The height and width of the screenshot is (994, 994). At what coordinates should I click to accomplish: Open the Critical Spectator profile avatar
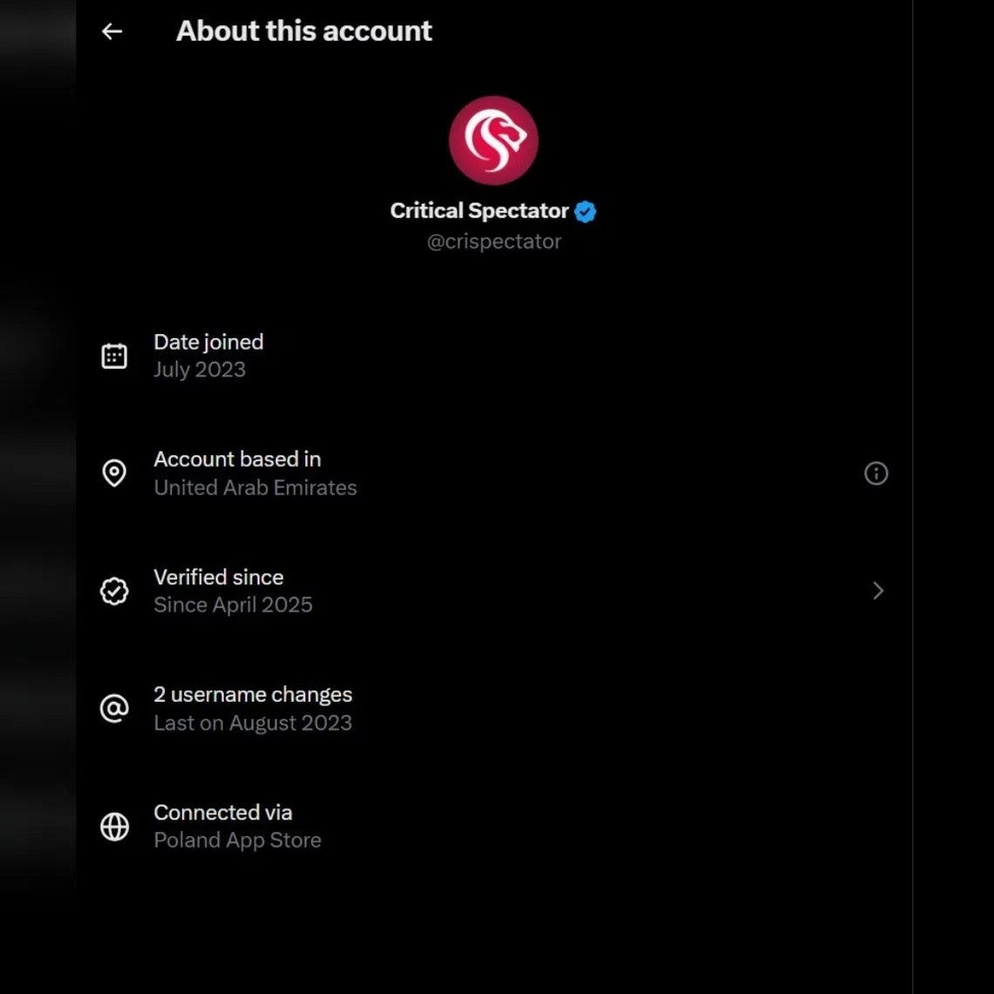[494, 140]
